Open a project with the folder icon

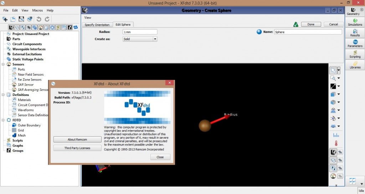pos(13,19)
